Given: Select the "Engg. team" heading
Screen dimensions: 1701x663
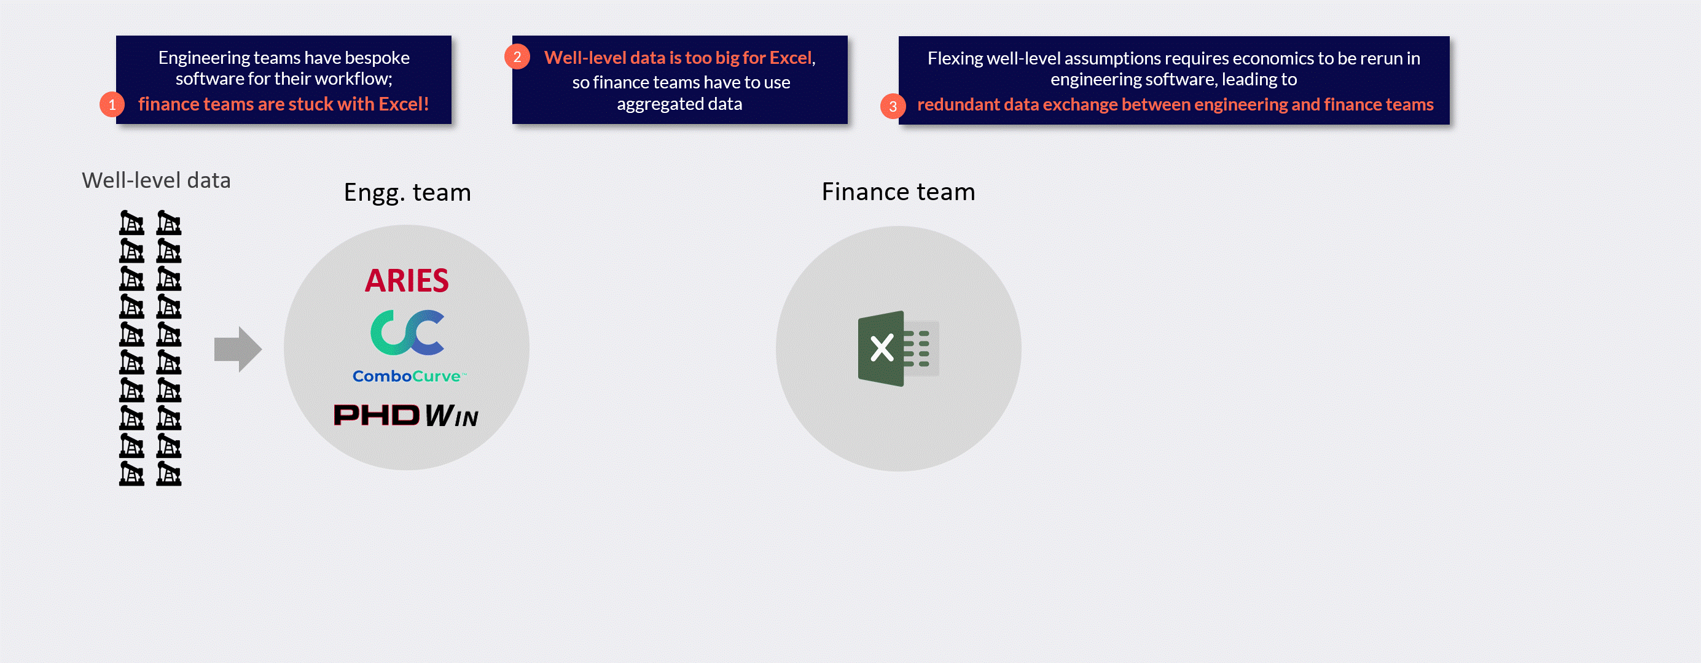Looking at the screenshot, I should click(x=407, y=192).
